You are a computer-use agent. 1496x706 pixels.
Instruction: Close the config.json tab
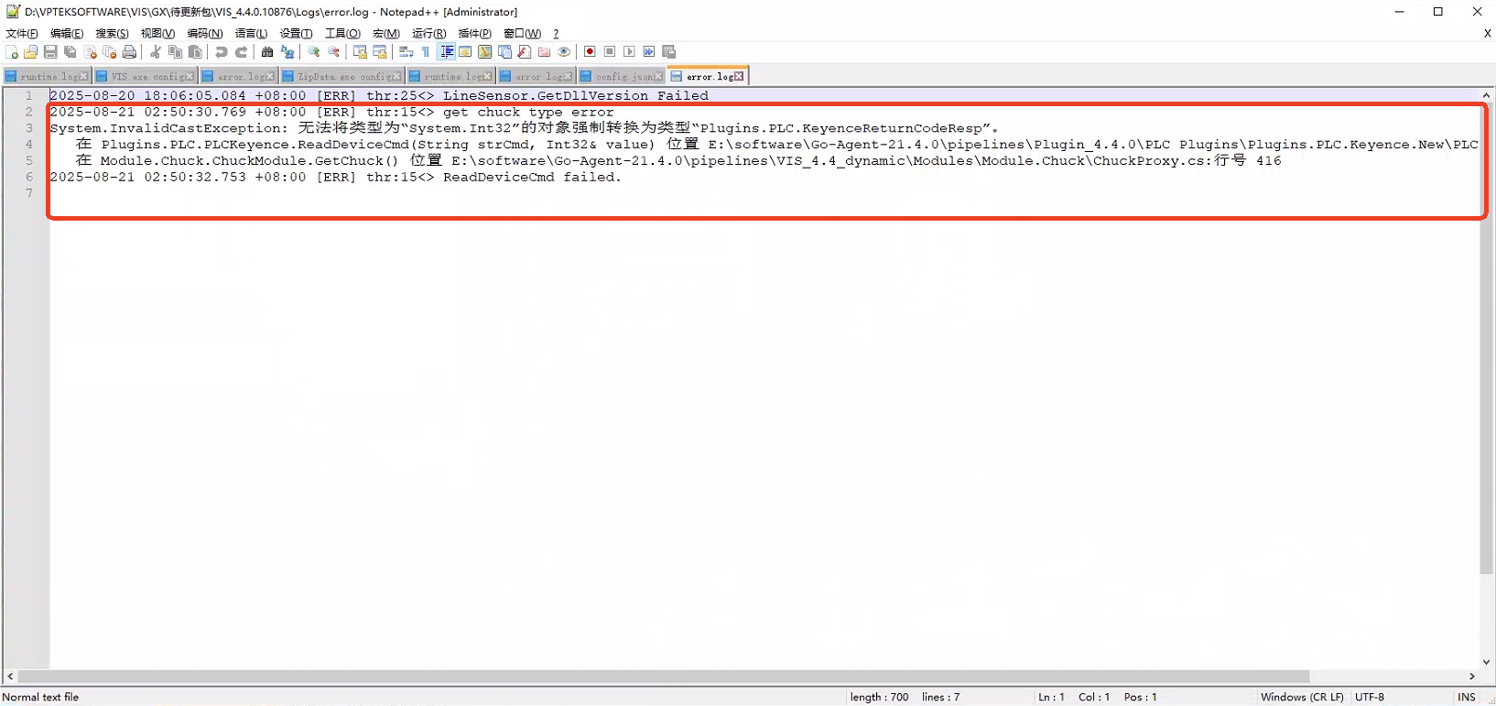click(x=658, y=77)
